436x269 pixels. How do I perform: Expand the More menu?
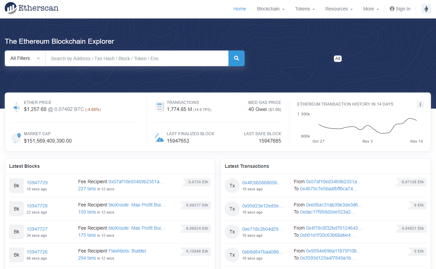371,9
